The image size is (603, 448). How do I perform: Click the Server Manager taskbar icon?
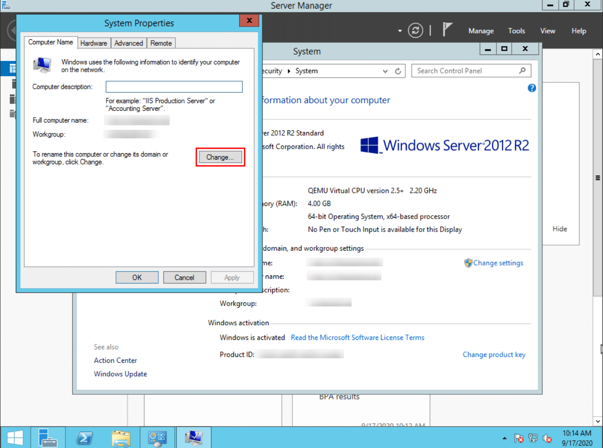[x=47, y=438]
